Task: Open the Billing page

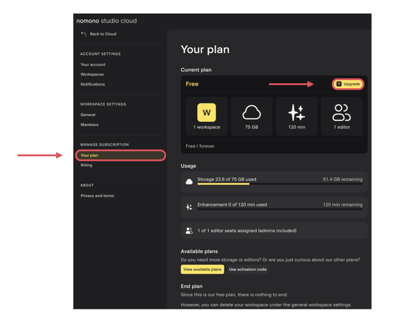Action: click(x=86, y=165)
